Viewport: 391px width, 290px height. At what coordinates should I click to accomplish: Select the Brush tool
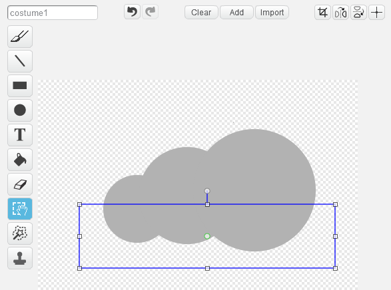coord(20,37)
